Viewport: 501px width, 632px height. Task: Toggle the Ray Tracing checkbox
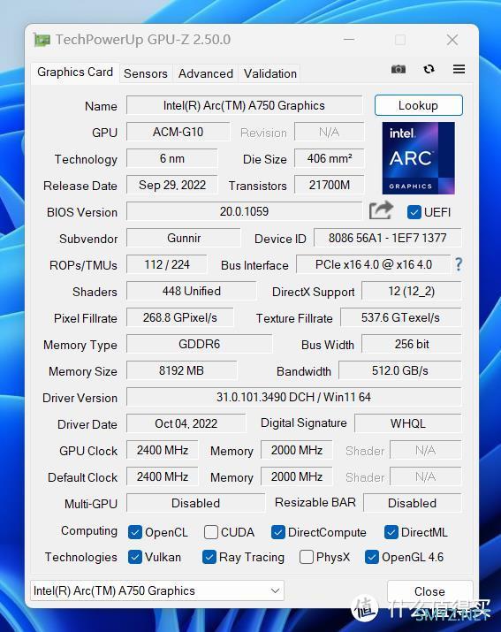[x=209, y=557]
